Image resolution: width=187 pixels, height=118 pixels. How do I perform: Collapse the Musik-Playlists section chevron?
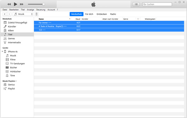pos(16,81)
